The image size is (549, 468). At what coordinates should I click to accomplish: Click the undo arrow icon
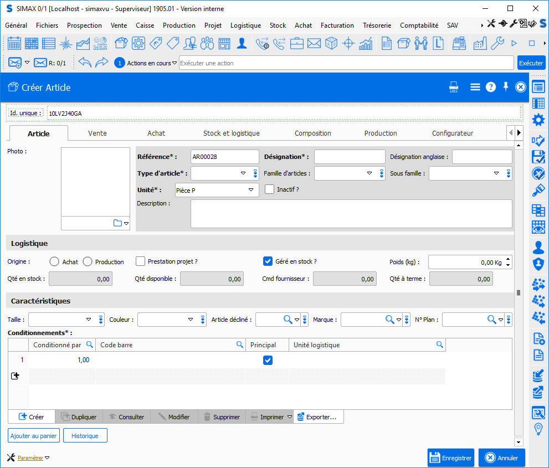tap(84, 63)
